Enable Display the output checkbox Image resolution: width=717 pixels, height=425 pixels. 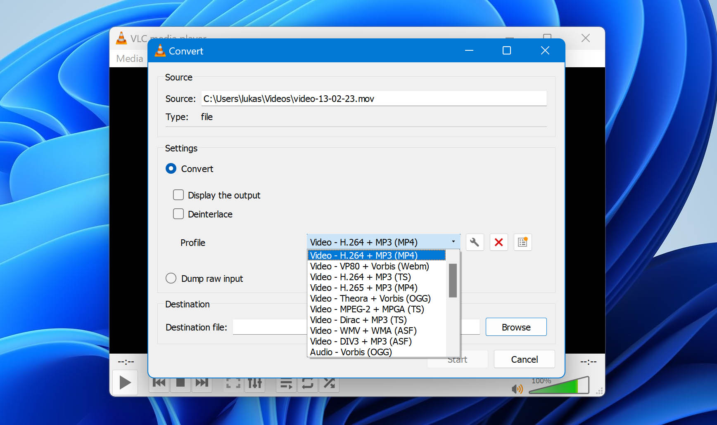click(x=178, y=195)
